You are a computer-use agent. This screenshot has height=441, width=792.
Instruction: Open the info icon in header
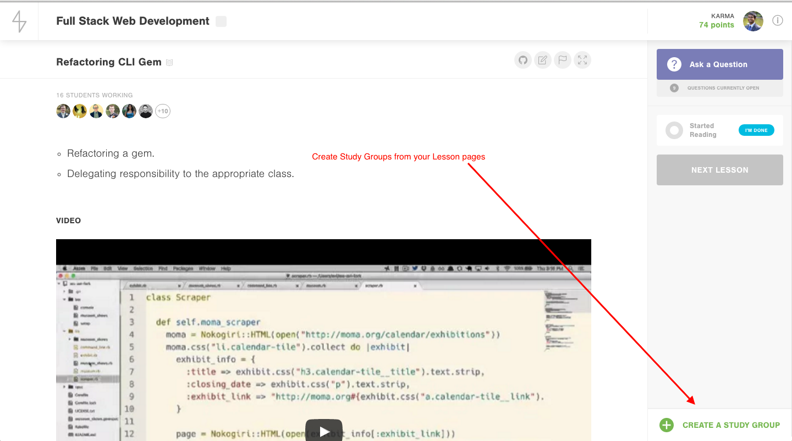777,21
